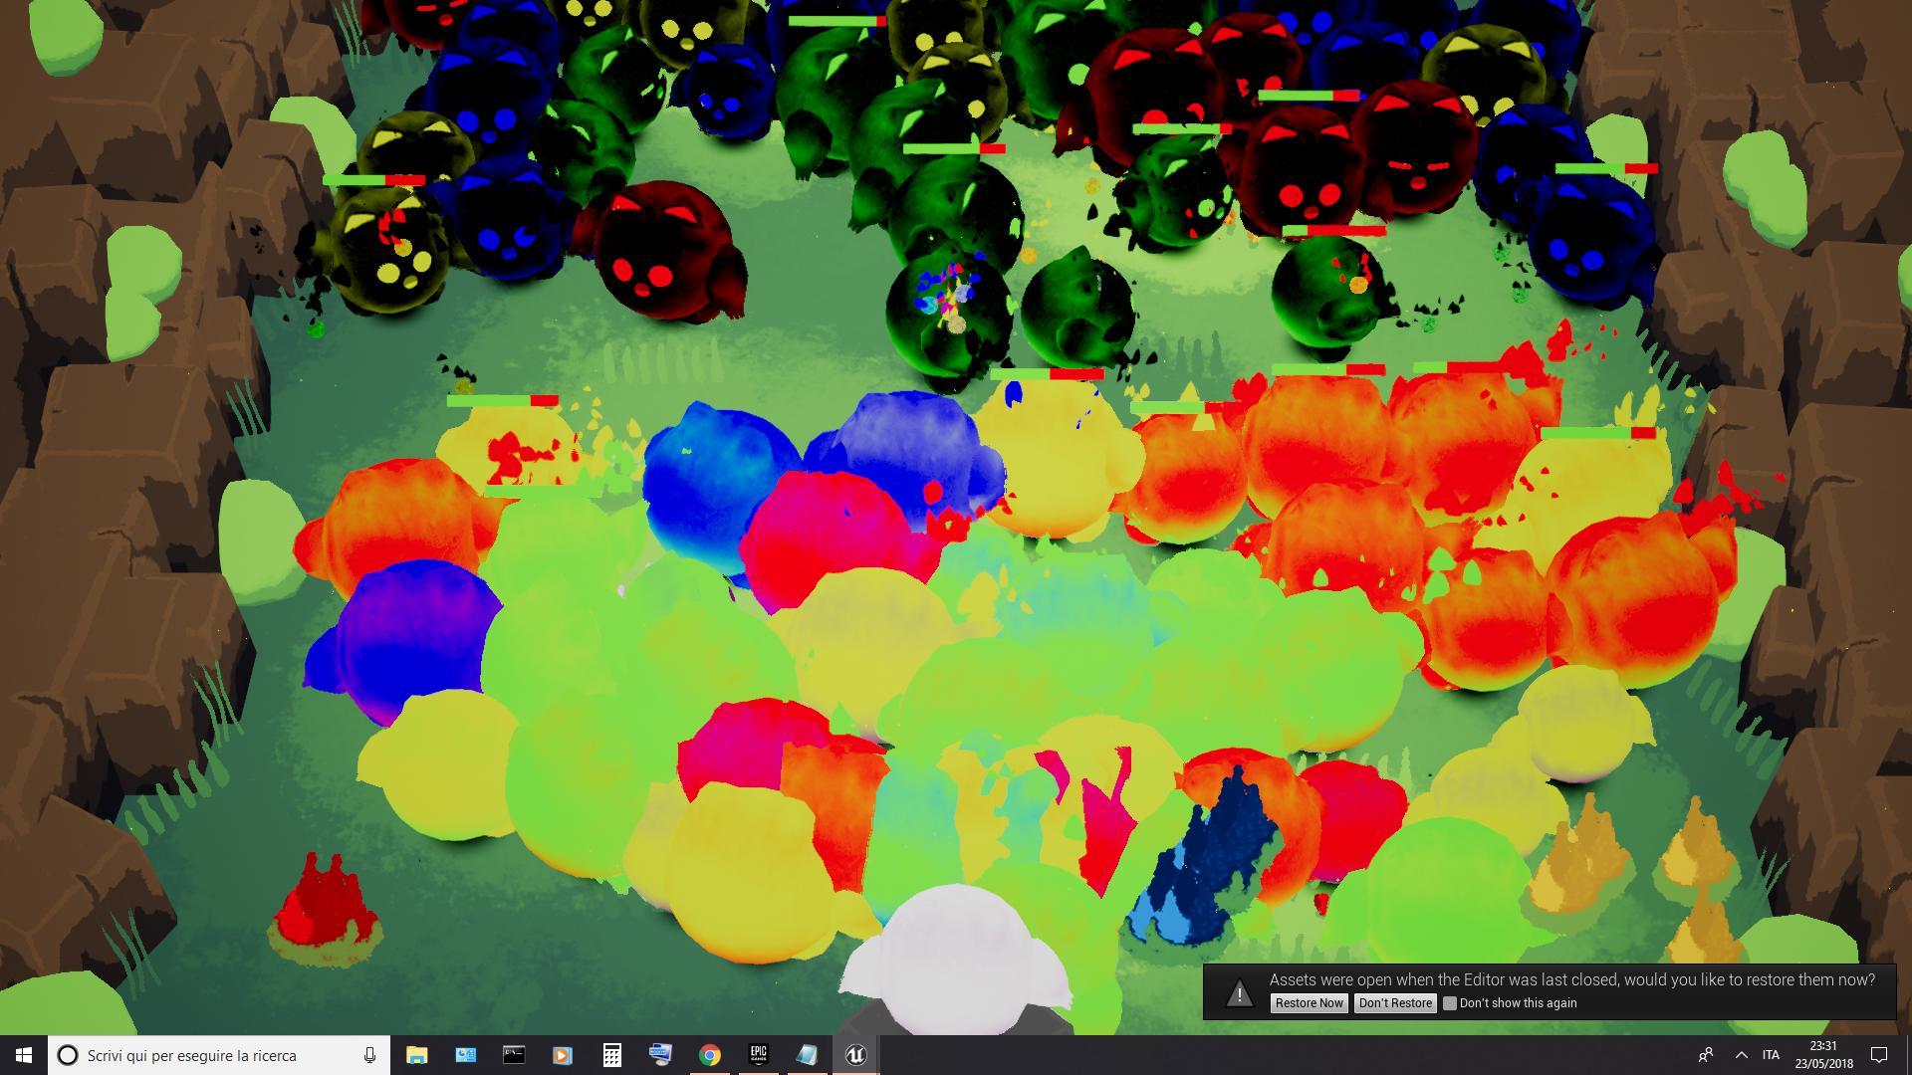The width and height of the screenshot is (1912, 1075).
Task: Click the Restore Now button
Action: click(1309, 1003)
